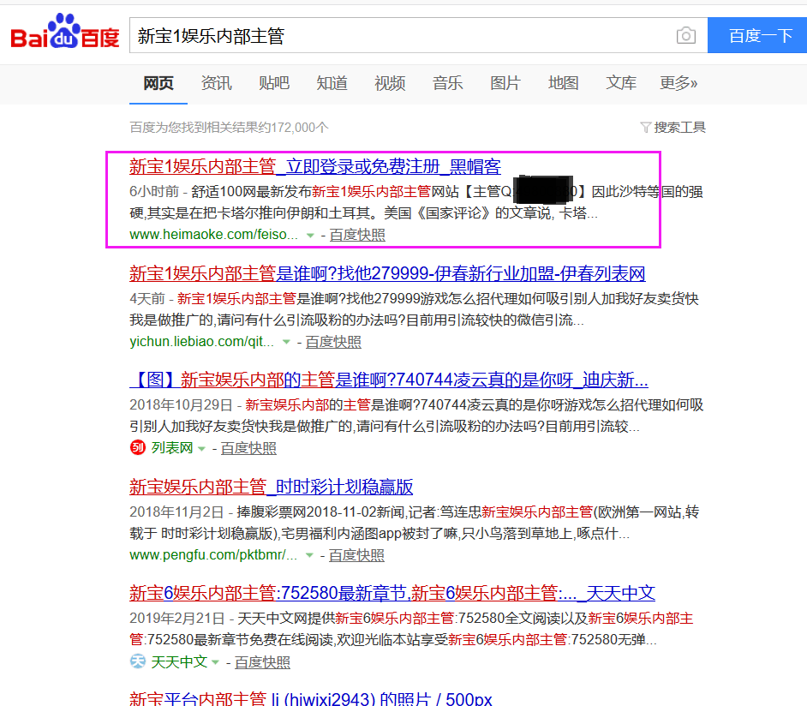Click snippet dated 2019年2月21日
807x706 pixels.
[177, 619]
